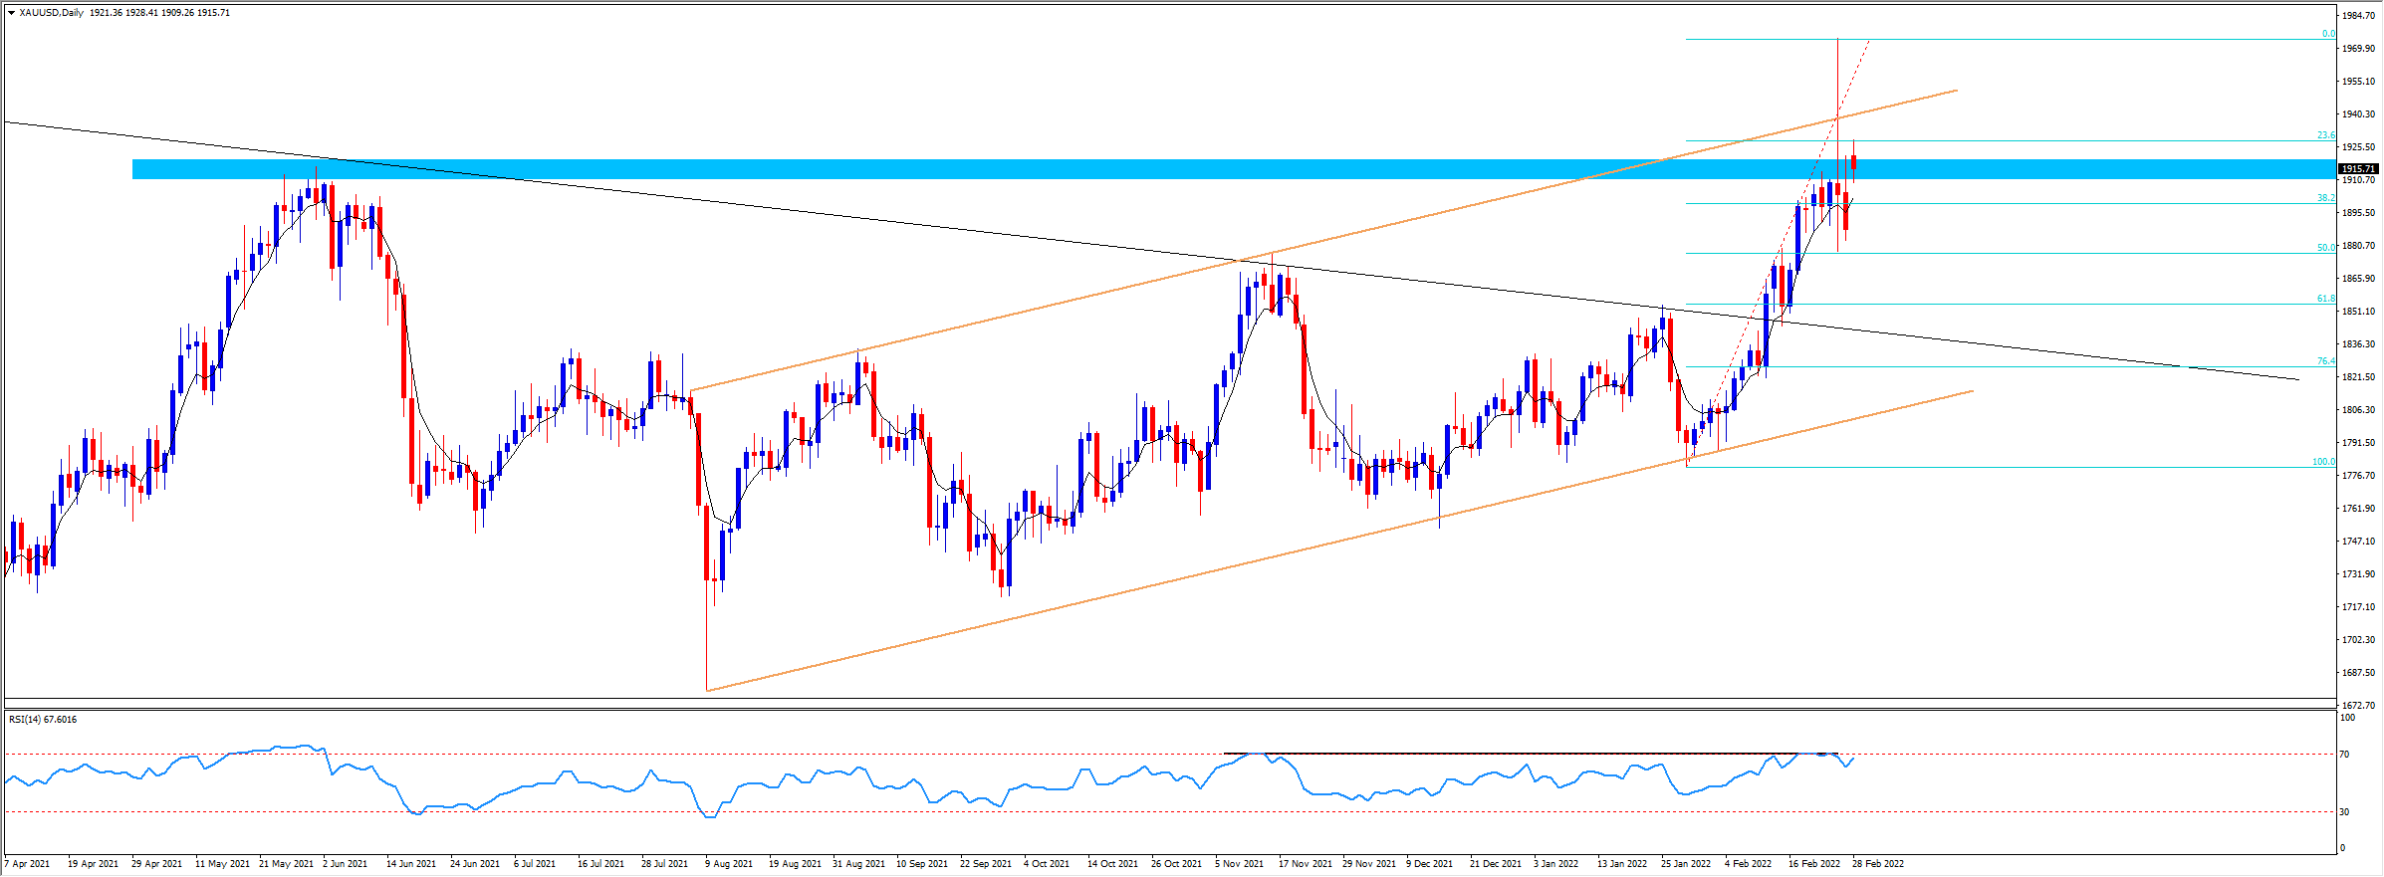Click the RSI(14) indicator label
The width and height of the screenshot is (2384, 877).
42,720
